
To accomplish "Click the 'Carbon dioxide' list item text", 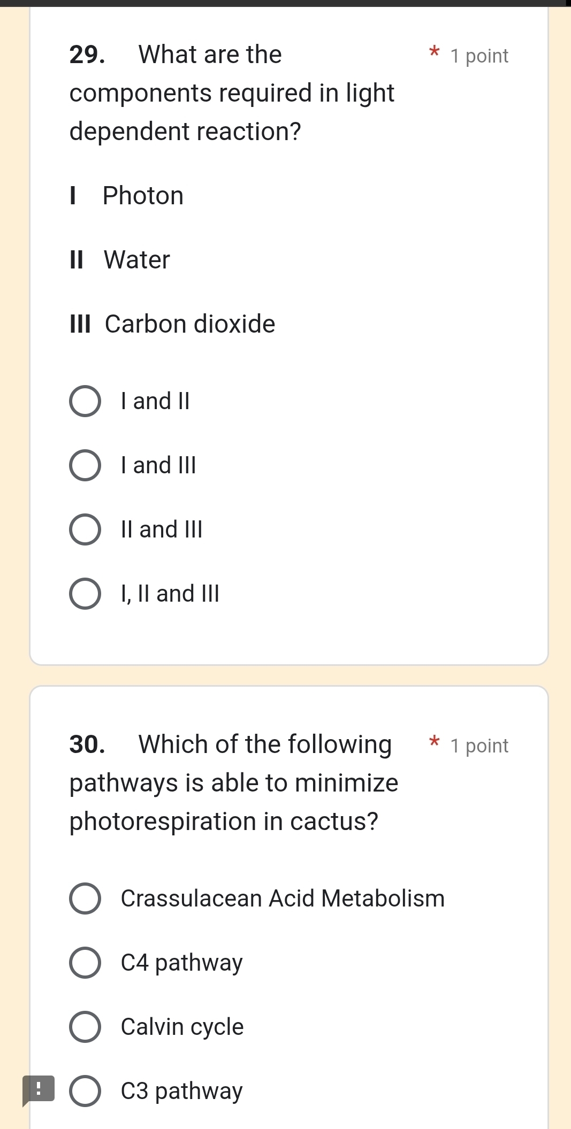I will pyautogui.click(x=189, y=324).
